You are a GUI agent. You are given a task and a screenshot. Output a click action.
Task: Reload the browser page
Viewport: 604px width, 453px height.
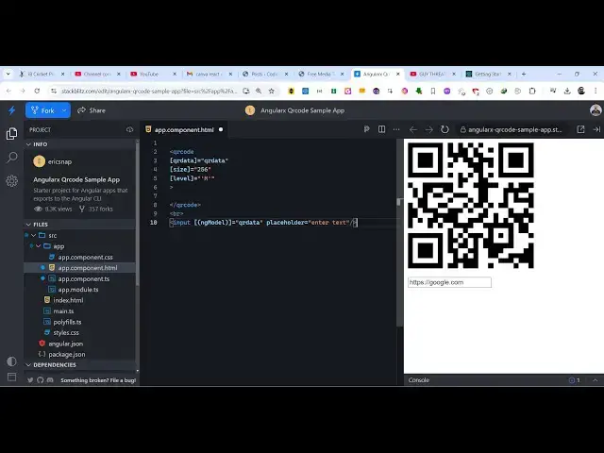[x=37, y=91]
